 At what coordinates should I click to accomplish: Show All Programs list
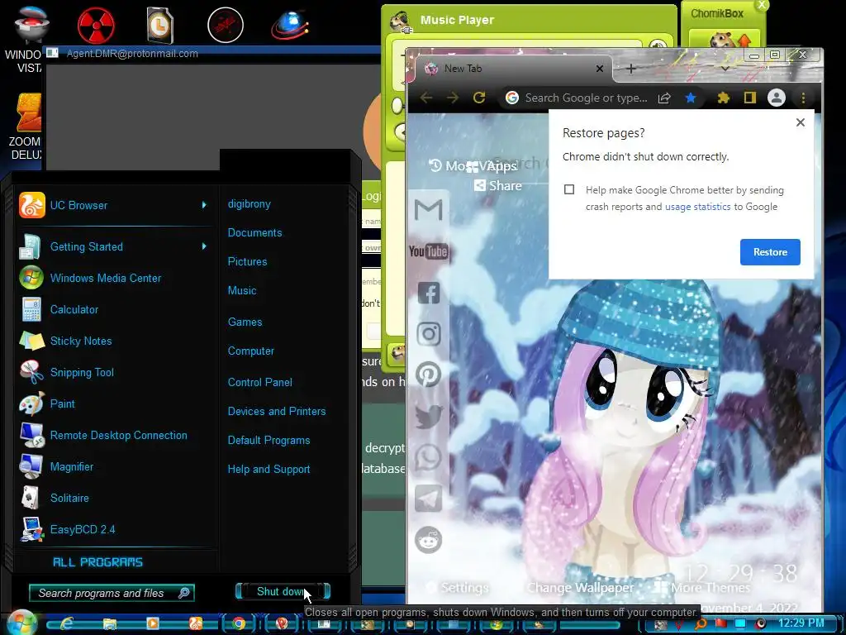(97, 562)
